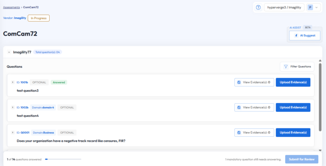
Task: Click evidence icon for test question3
Action: tap(239, 83)
